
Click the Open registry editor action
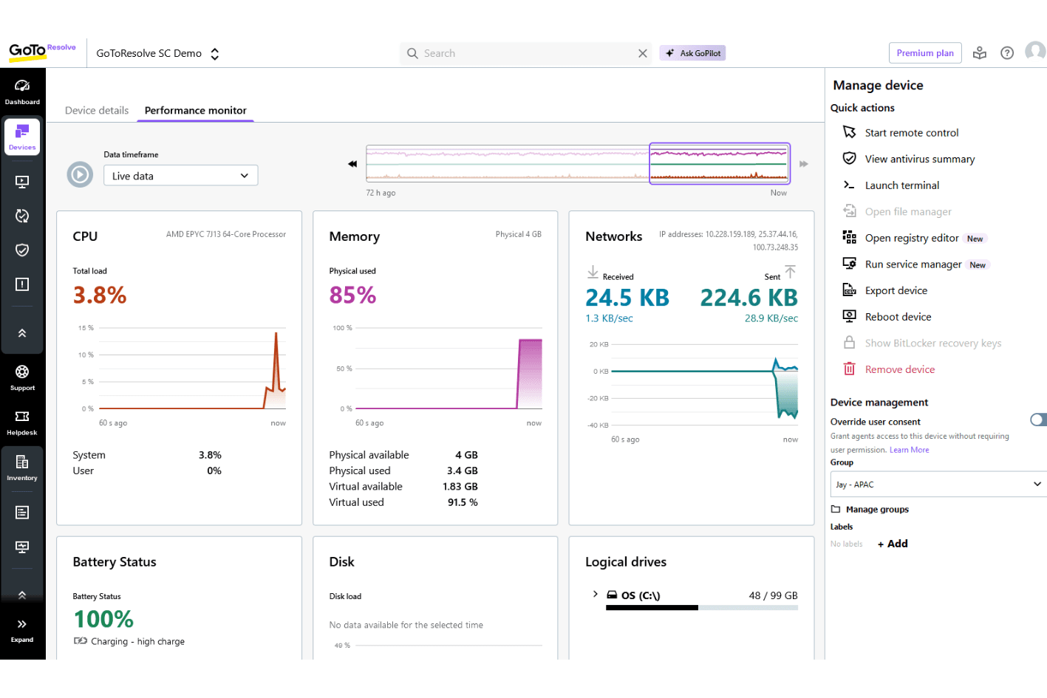point(912,238)
